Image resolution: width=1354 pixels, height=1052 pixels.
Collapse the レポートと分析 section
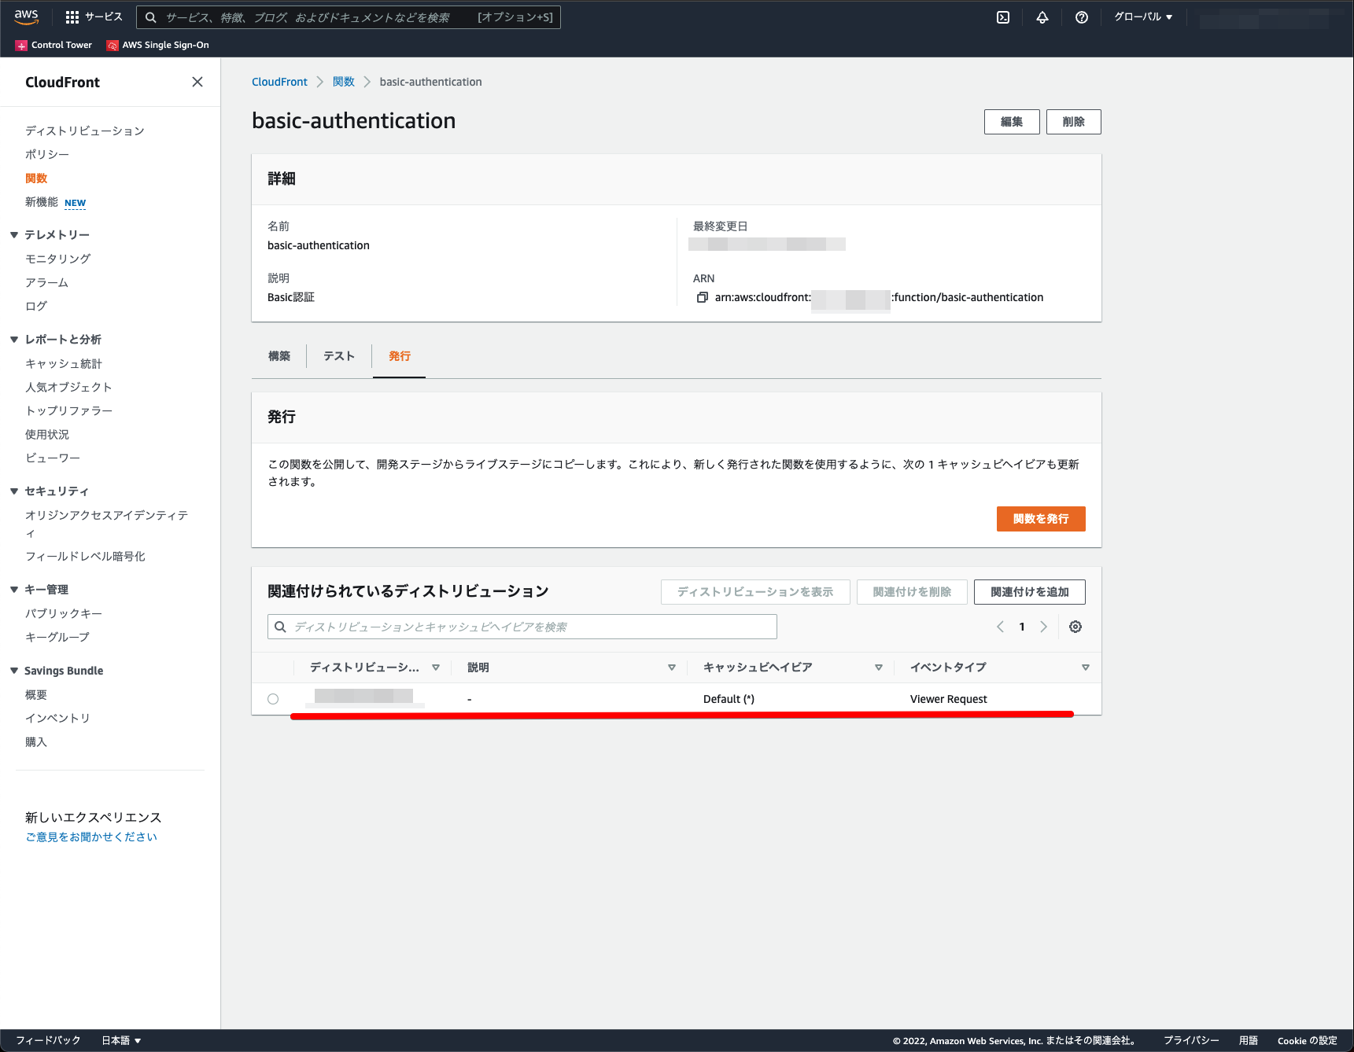(14, 340)
